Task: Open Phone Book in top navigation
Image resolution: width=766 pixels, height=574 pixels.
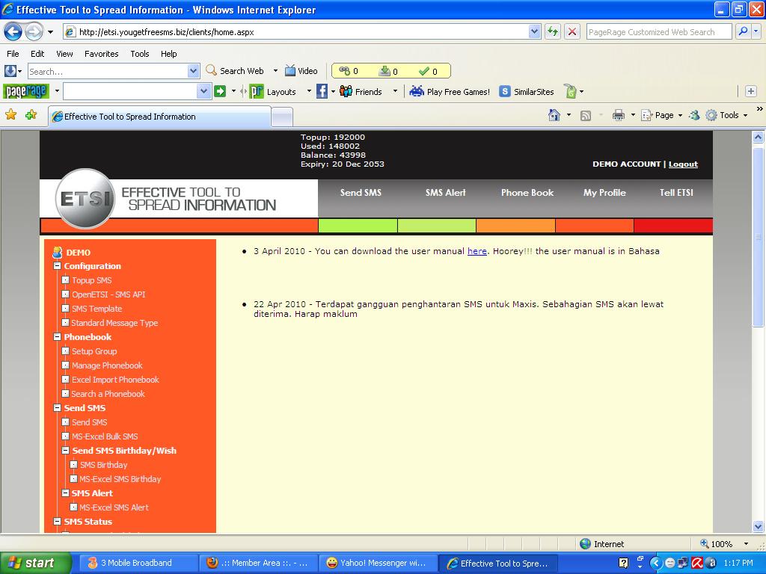Action: tap(527, 192)
